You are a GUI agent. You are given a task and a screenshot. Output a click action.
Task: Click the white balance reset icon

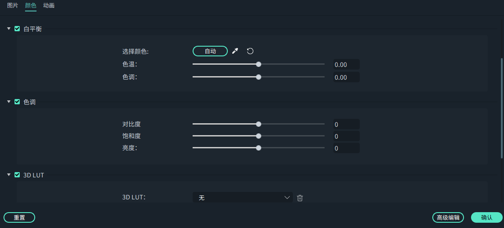[x=250, y=51]
